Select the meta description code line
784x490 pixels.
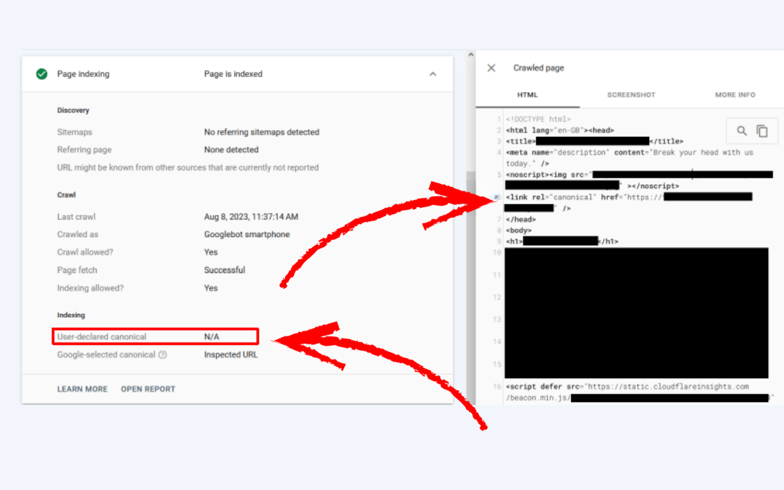click(x=629, y=153)
